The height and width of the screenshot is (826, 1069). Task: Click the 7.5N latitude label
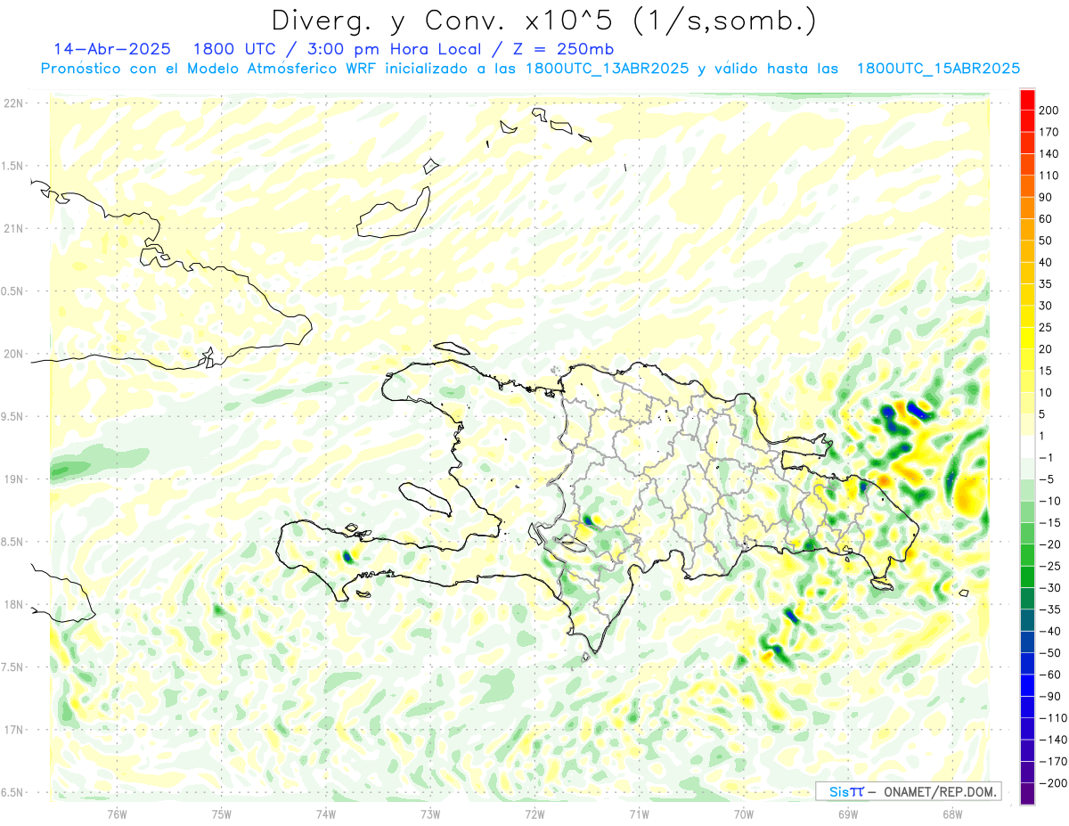click(x=12, y=667)
